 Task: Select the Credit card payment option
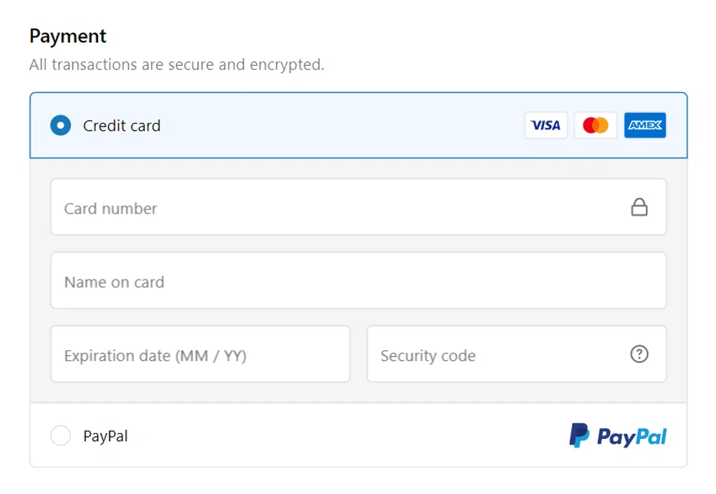(60, 125)
